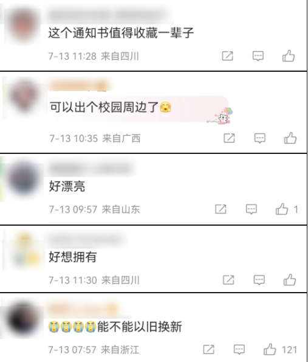
Task: Open avatar of the 好漂亮 commenter
Action: (x=24, y=179)
